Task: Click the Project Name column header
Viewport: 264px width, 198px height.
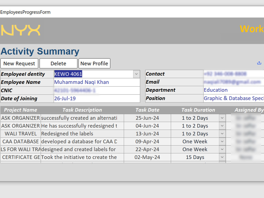Action: pos(21,110)
